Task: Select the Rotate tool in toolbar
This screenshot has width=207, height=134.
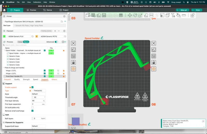Action: (135, 15)
